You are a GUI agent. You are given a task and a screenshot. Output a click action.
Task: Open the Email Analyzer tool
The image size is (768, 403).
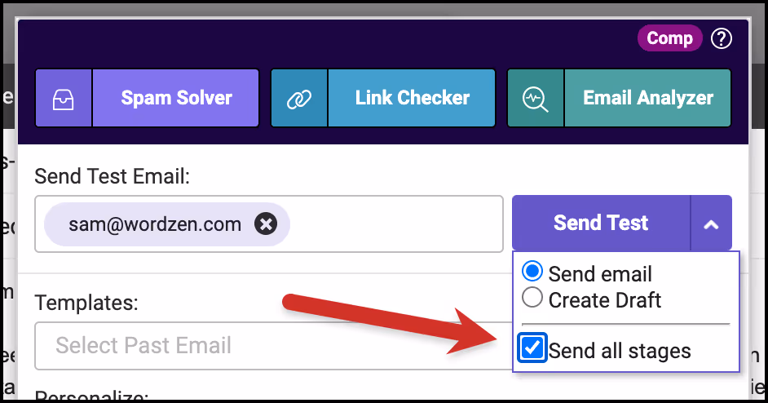[x=648, y=98]
